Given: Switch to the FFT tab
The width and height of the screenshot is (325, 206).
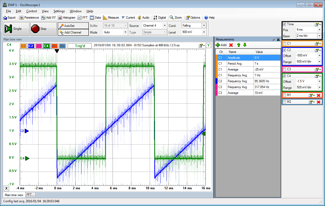Looking at the screenshot, I should tap(30, 195).
